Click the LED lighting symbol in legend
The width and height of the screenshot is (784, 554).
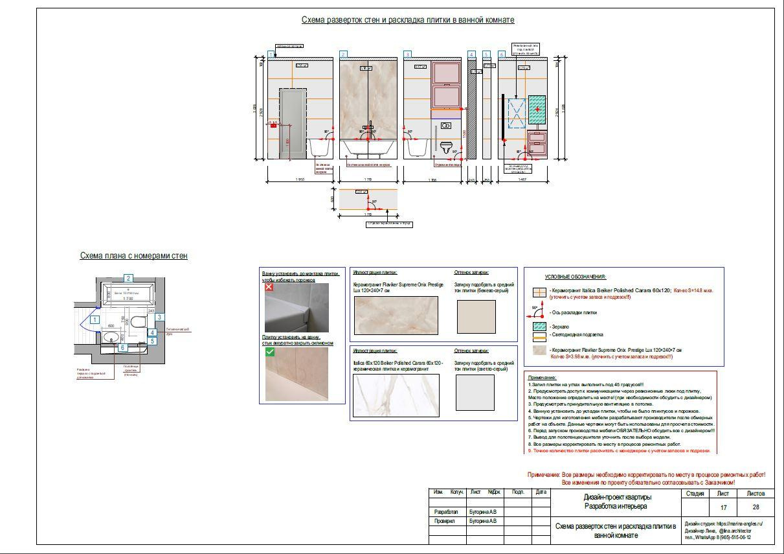pyautogui.click(x=537, y=335)
